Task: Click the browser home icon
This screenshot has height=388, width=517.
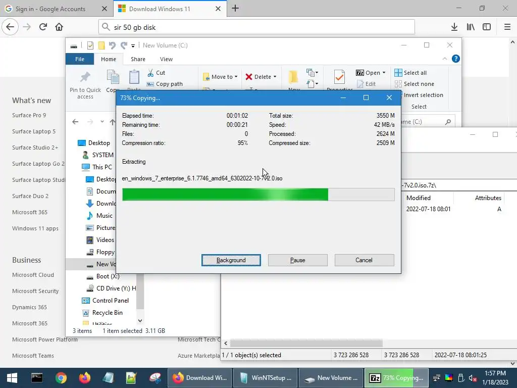Action: tap(59, 27)
